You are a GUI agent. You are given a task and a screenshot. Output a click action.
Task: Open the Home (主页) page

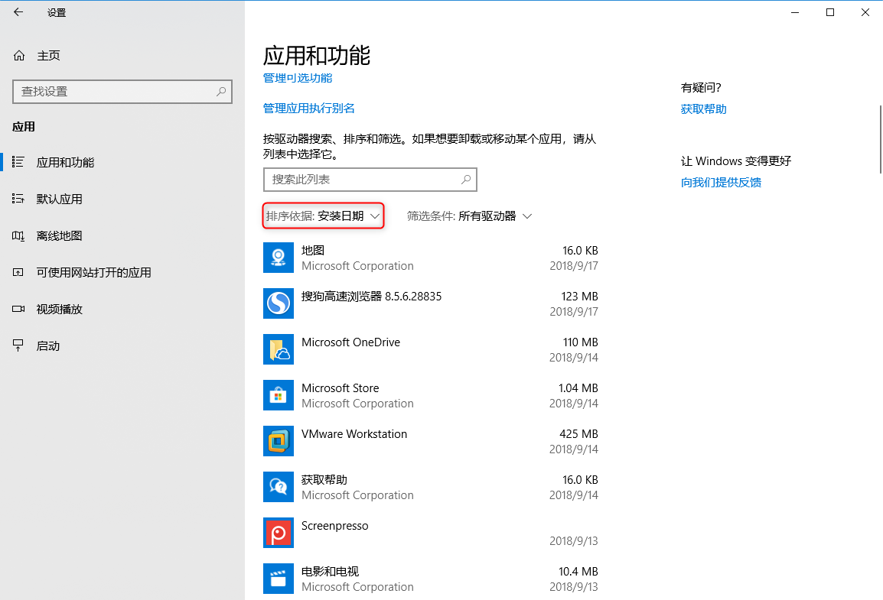pyautogui.click(x=37, y=55)
